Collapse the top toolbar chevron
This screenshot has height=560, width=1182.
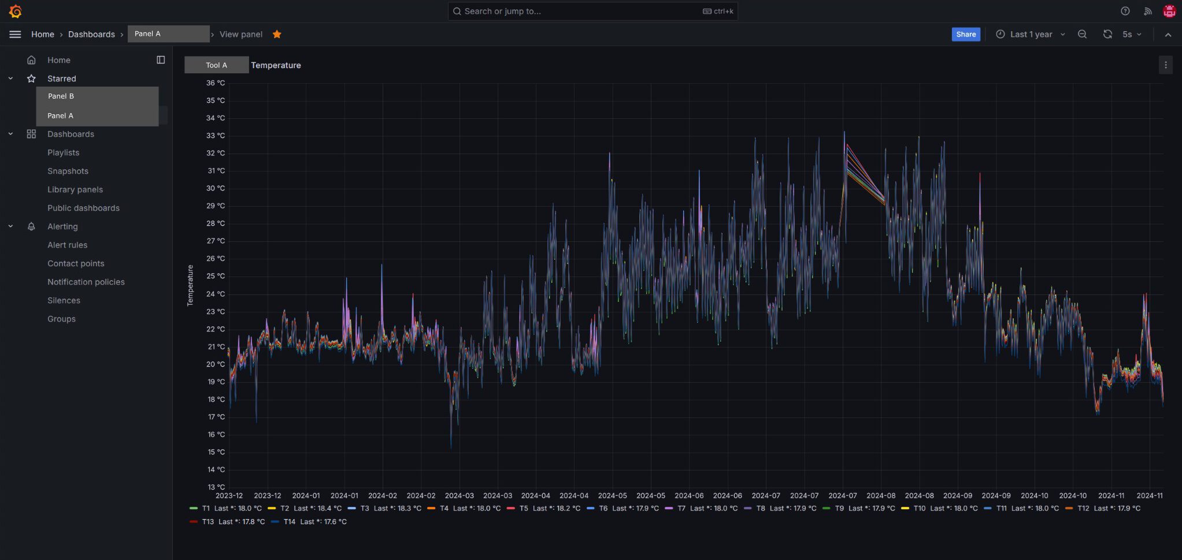click(1168, 35)
